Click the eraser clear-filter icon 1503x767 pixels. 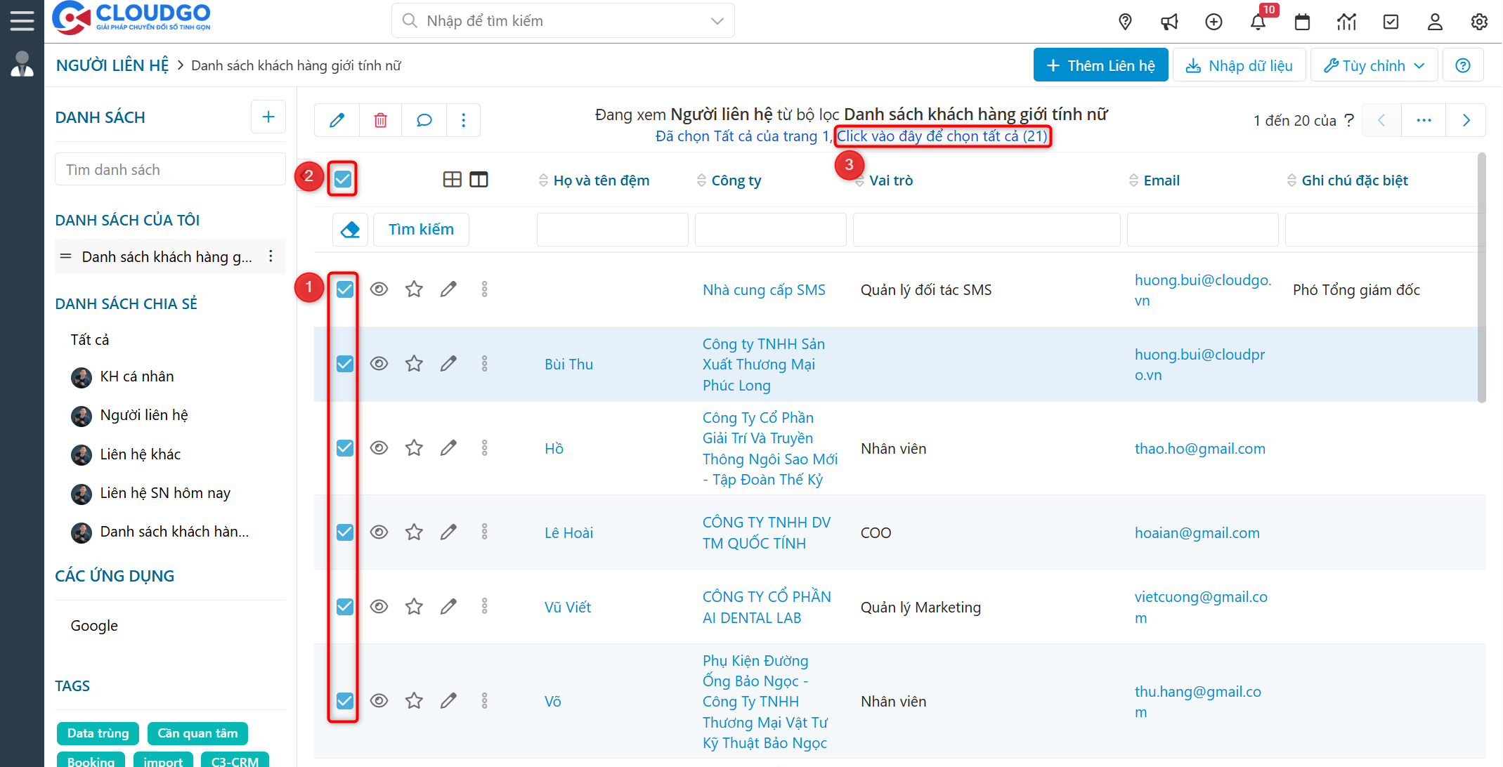[350, 230]
